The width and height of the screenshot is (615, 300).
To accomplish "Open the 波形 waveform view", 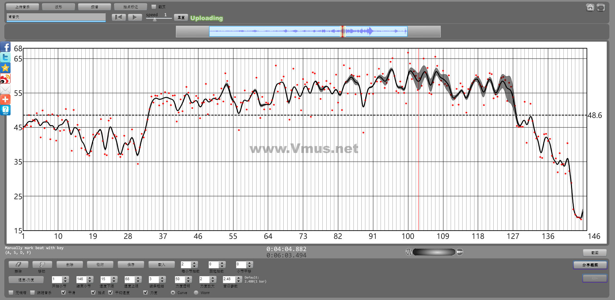I will click(59, 7).
